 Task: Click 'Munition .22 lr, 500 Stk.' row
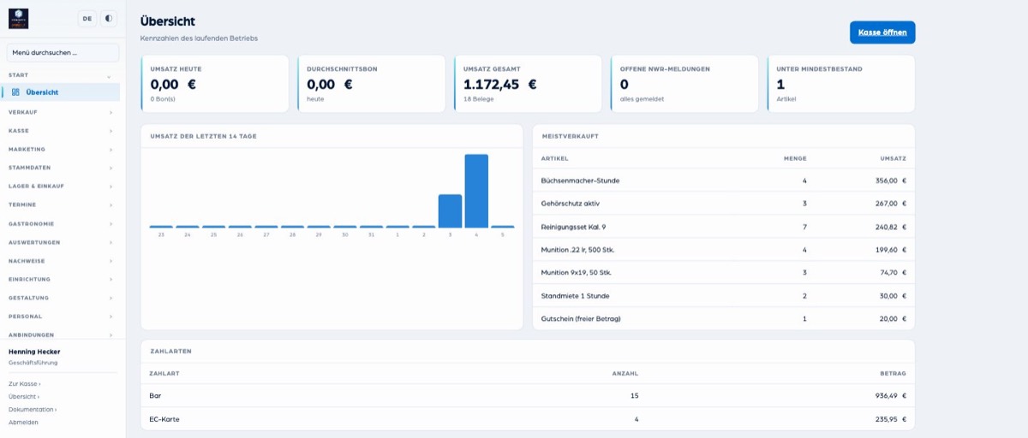[724, 250]
